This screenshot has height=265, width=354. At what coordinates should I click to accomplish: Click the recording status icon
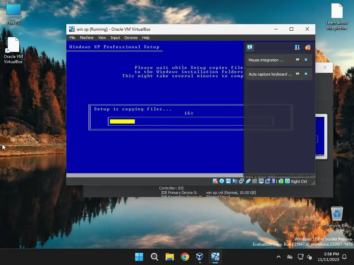click(268, 181)
